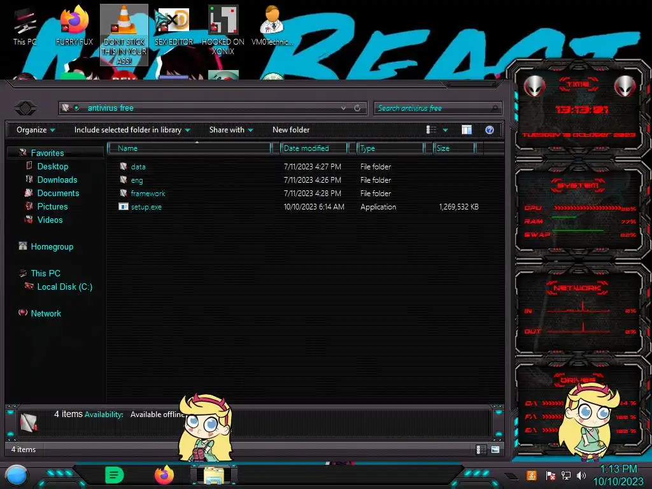Switch to large icons view in status bar
Viewport: 652px width, 489px height.
point(495,450)
